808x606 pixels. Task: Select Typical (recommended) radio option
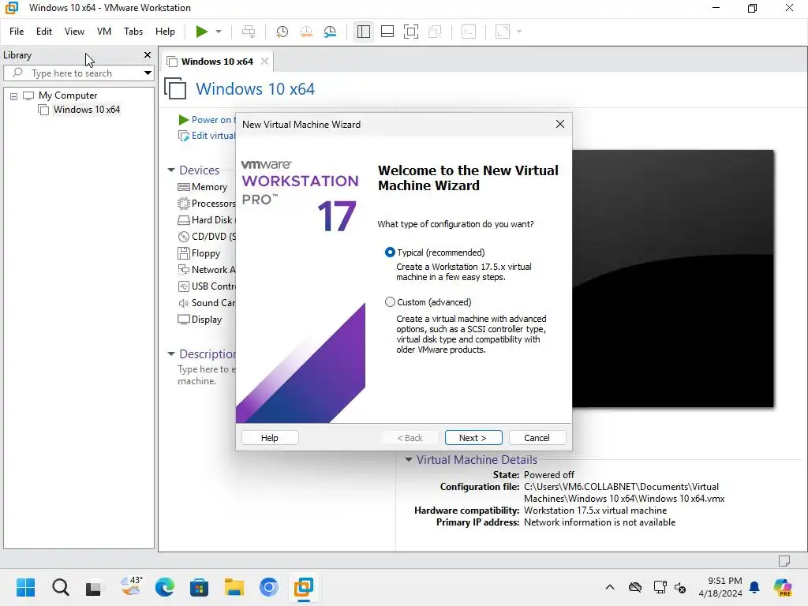tap(390, 252)
